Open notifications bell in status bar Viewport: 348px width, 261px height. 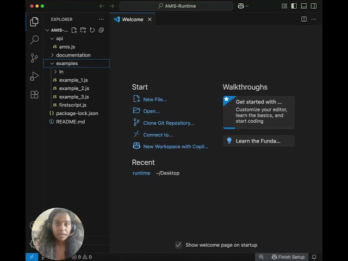tap(314, 257)
